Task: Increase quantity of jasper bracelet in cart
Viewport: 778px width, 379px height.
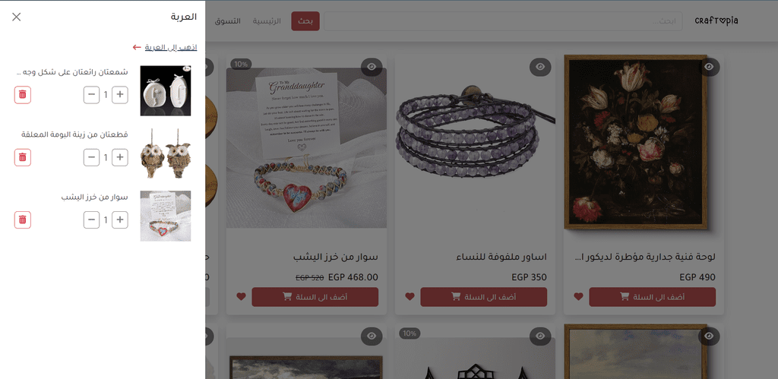Action: [119, 220]
